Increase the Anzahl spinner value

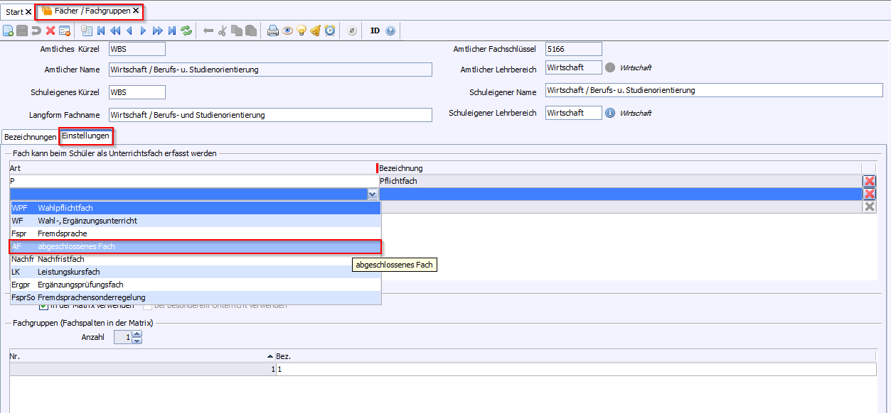137,335
